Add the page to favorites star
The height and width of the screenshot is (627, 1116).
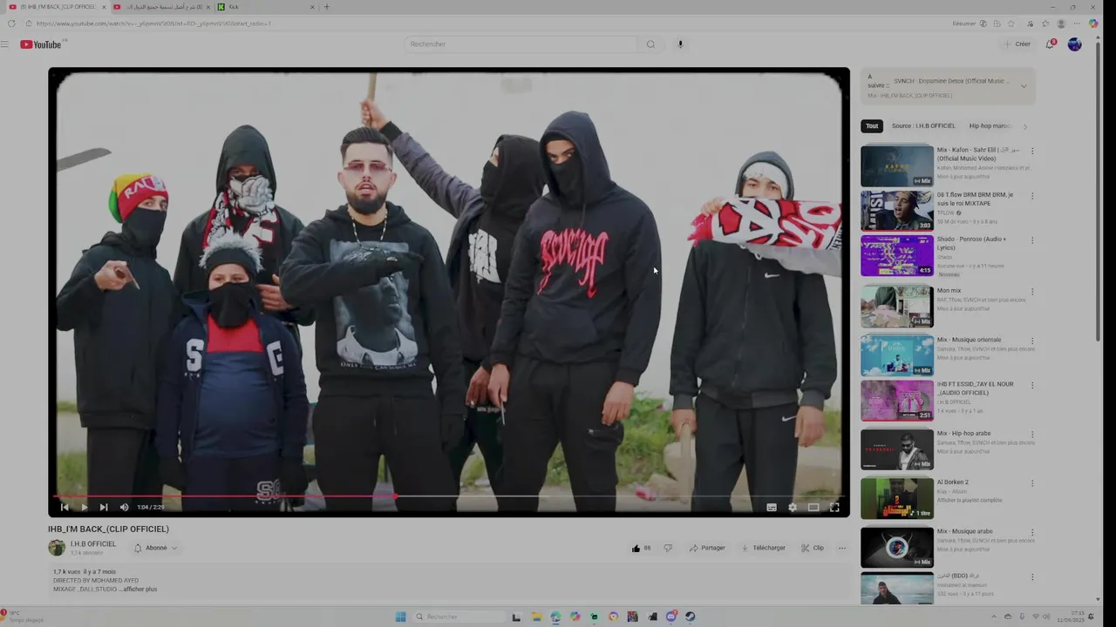coord(1011,24)
